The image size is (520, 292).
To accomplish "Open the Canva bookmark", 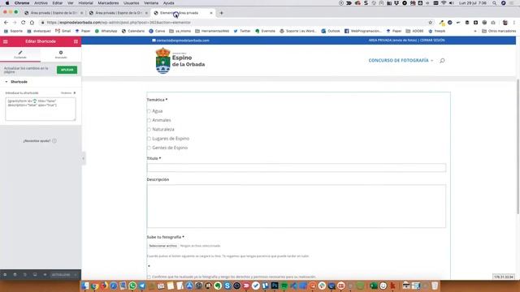I will click(157, 31).
